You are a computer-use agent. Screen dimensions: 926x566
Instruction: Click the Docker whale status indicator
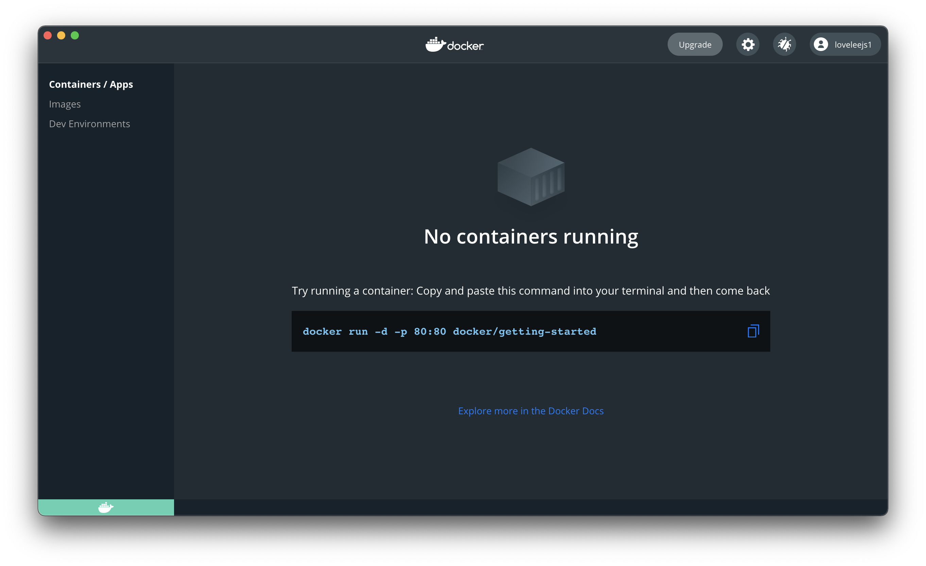[x=106, y=507]
